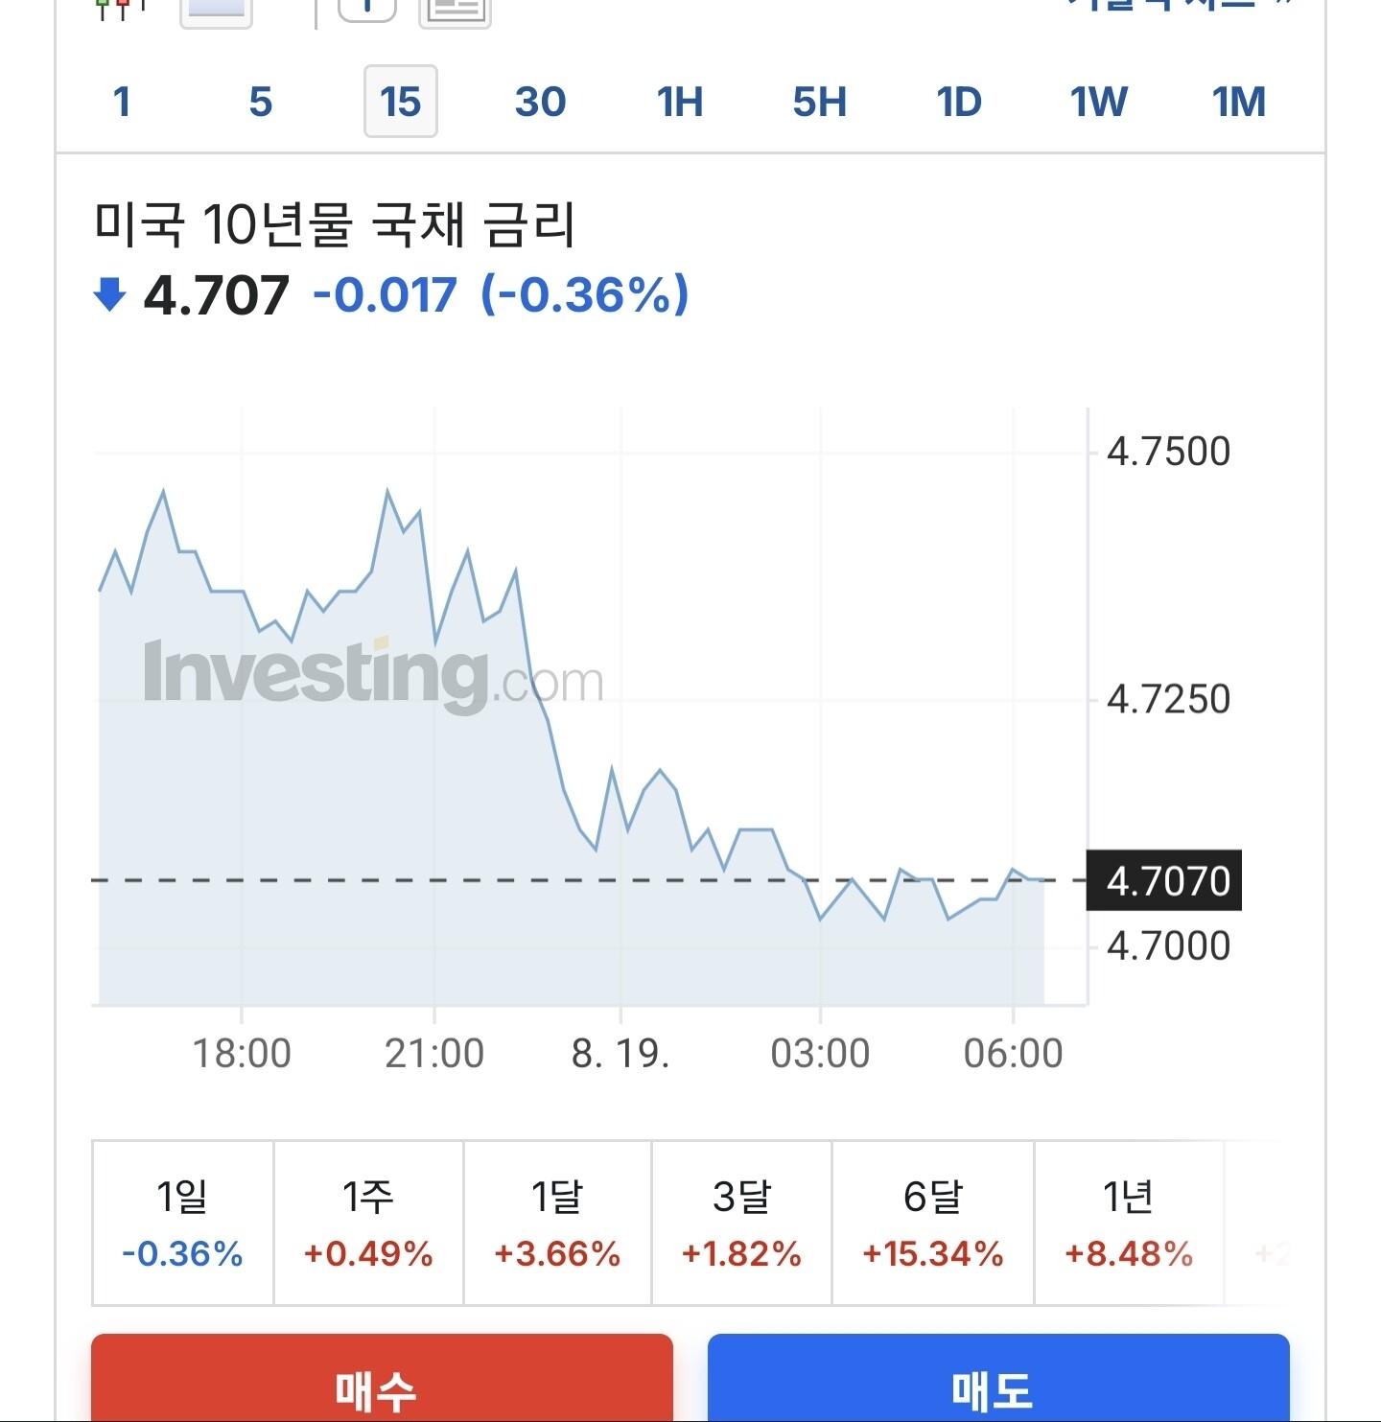Viewport: 1381px width, 1422px height.
Task: Click the blue down arrow beside 4.707
Action: point(109,294)
